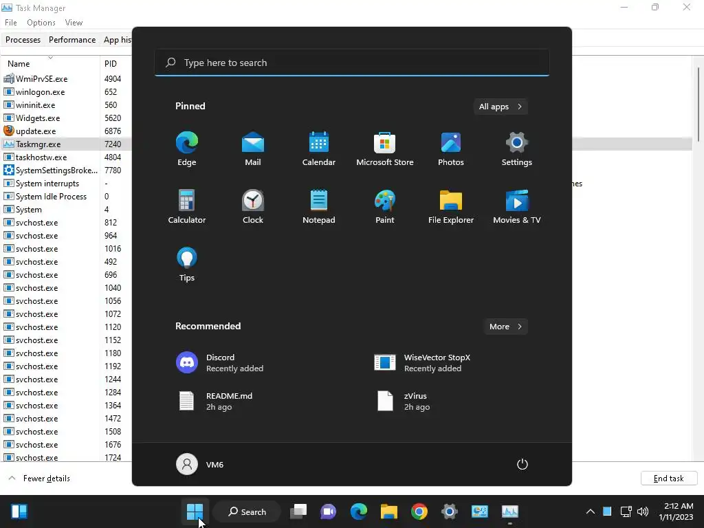Open the View menu in Task Manager

tap(74, 23)
